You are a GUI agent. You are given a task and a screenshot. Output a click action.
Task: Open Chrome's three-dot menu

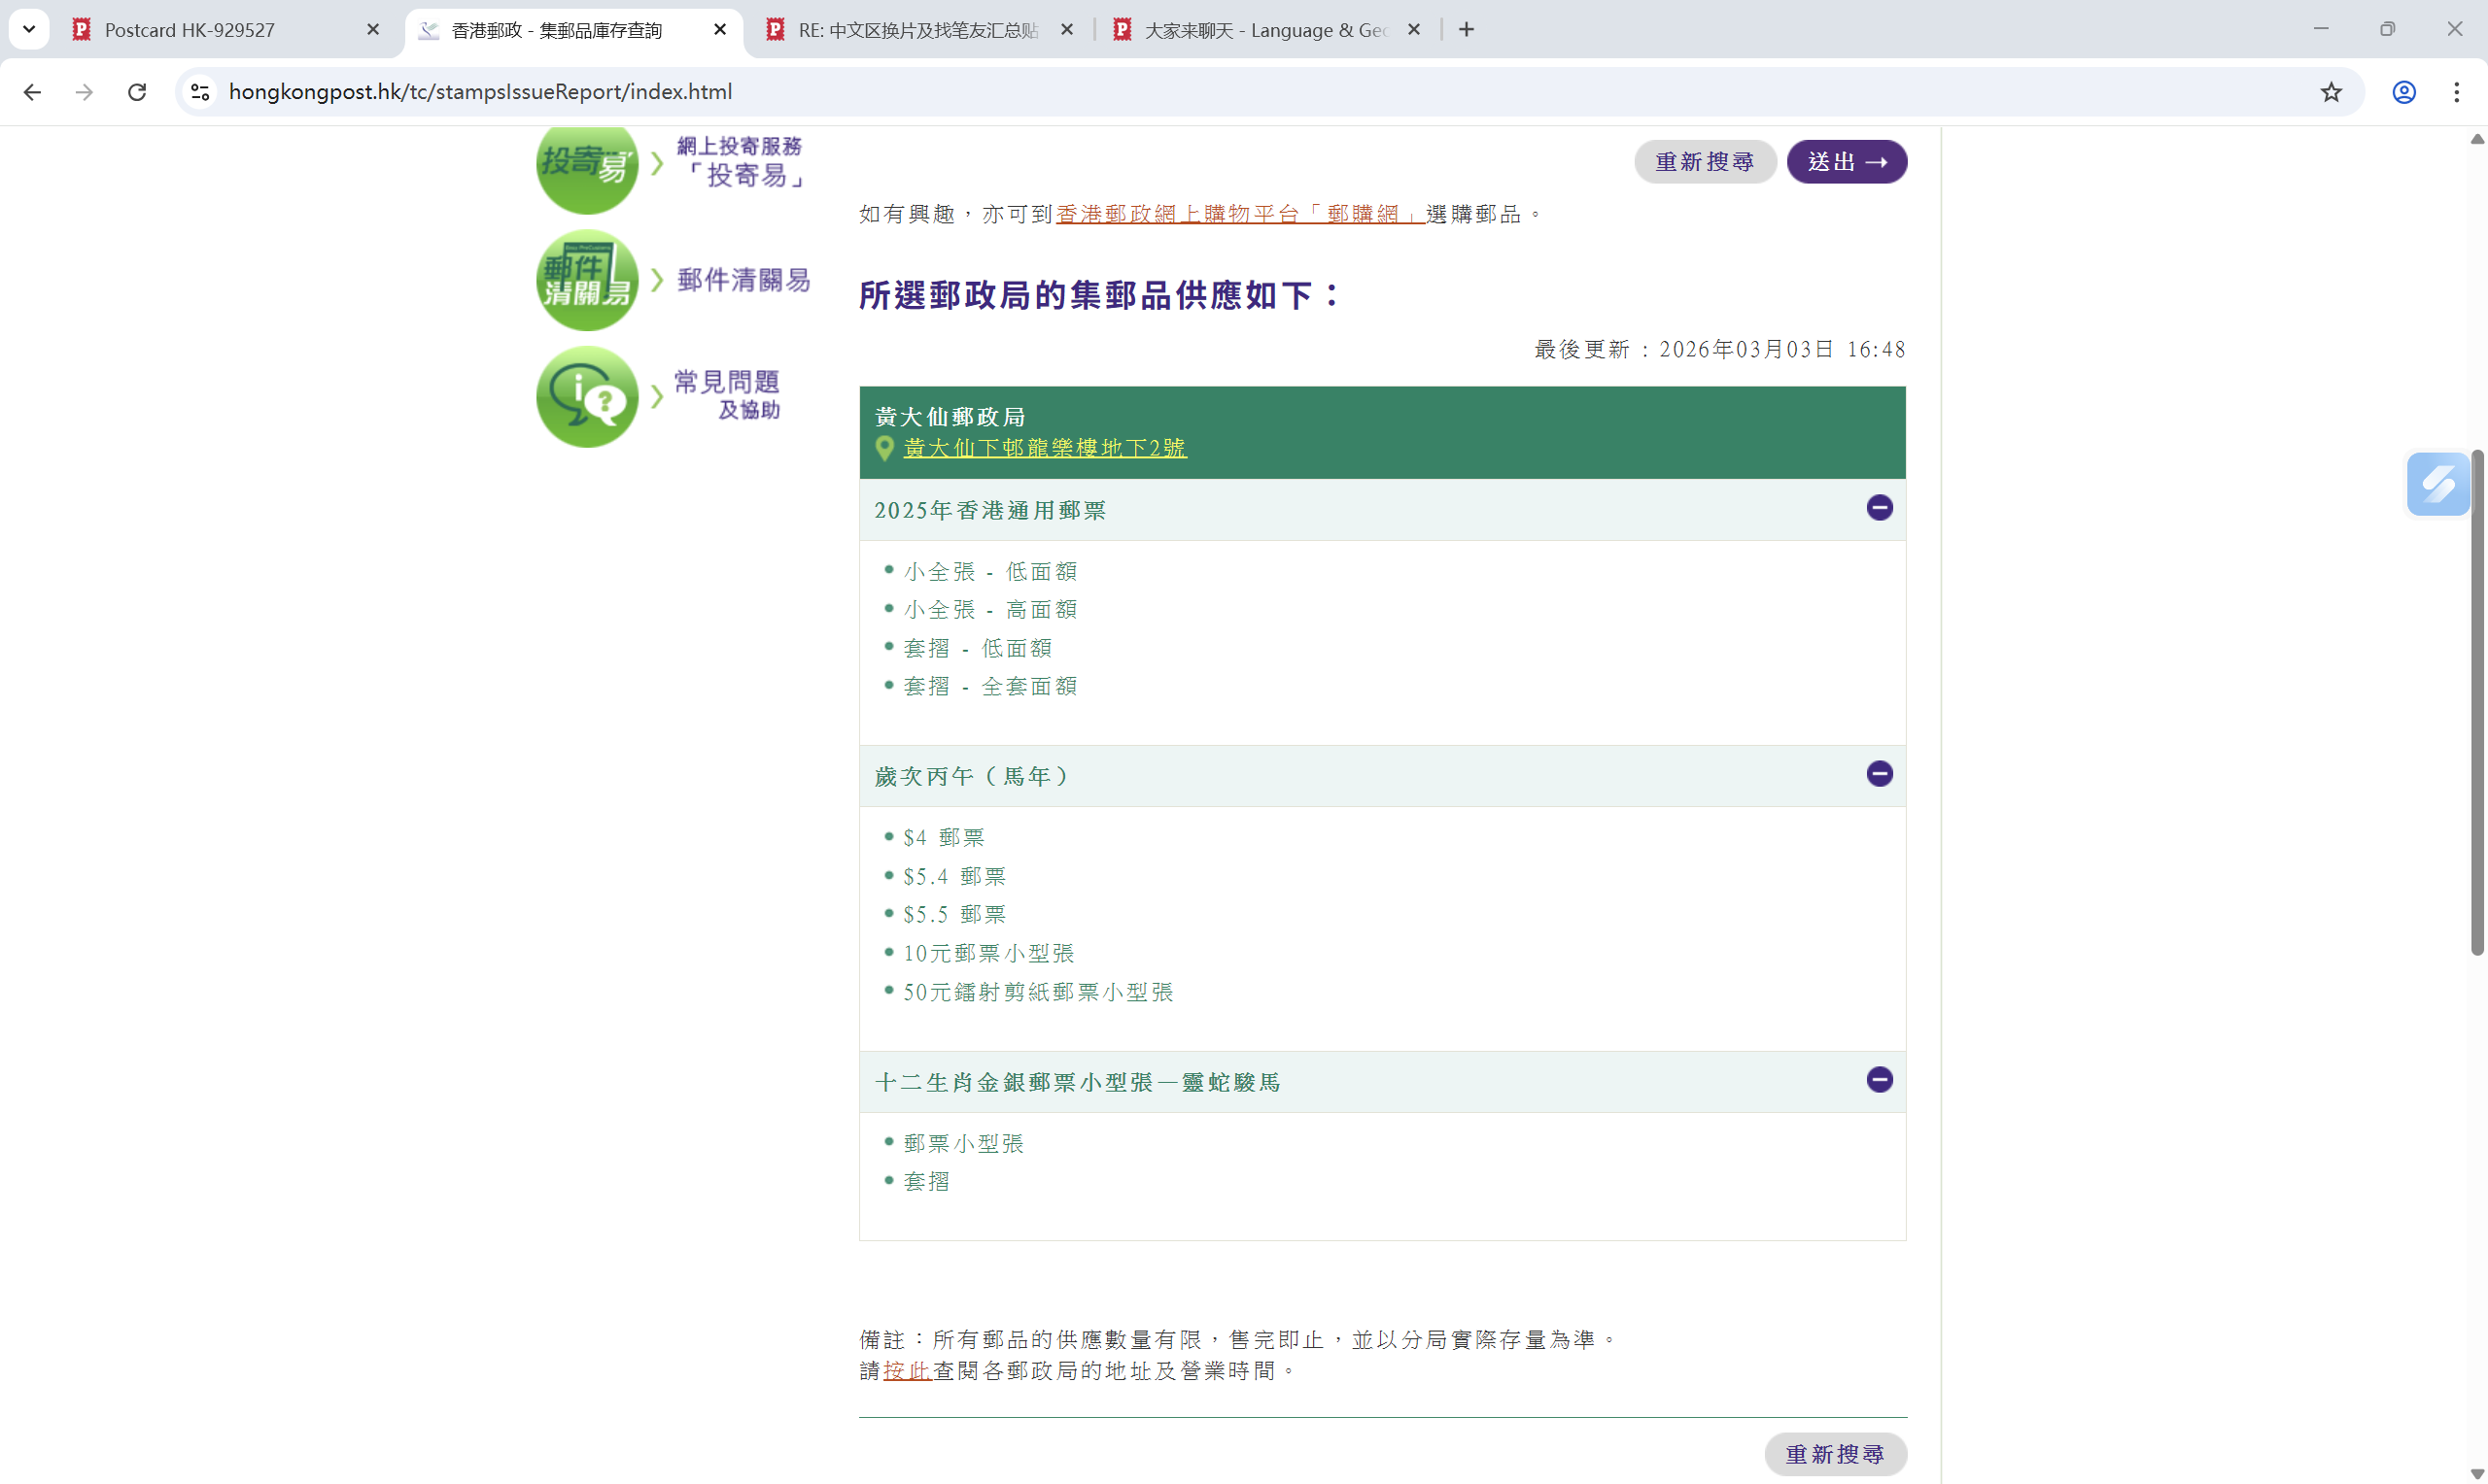(2457, 92)
